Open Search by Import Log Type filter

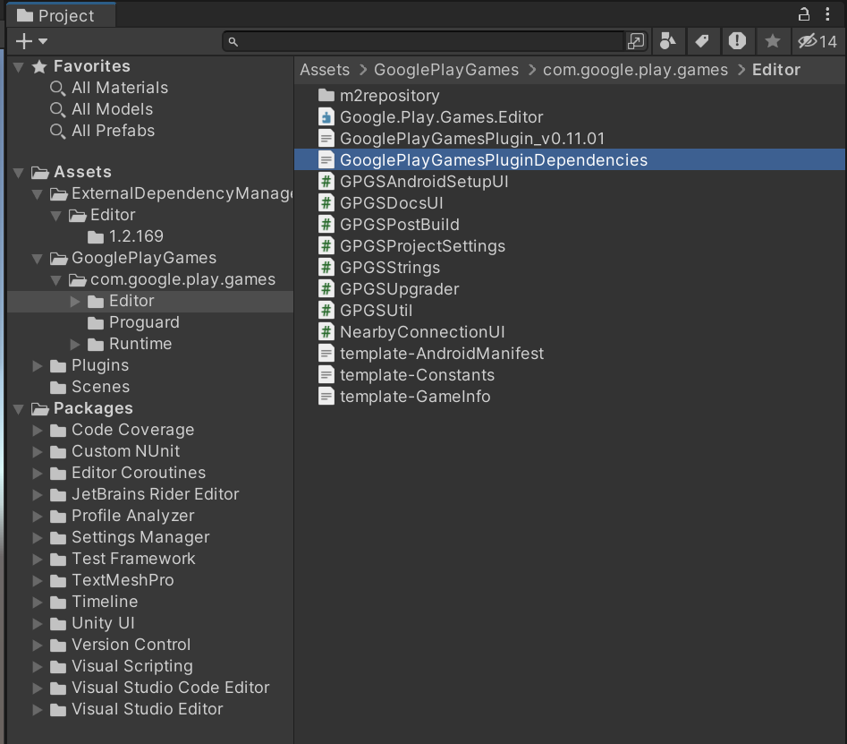tap(737, 41)
